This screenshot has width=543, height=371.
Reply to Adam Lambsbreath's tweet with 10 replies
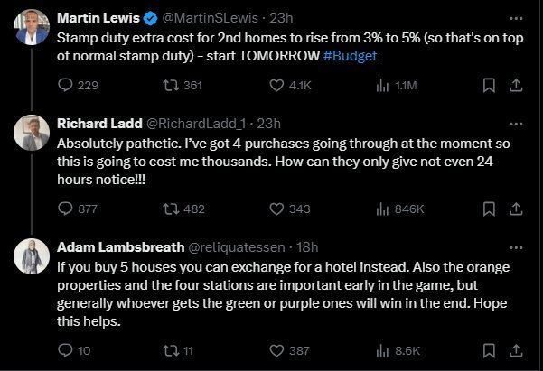(x=65, y=350)
